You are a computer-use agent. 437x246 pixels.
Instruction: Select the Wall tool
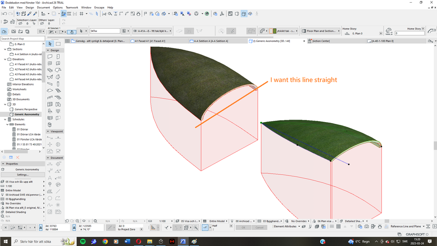coord(50,56)
